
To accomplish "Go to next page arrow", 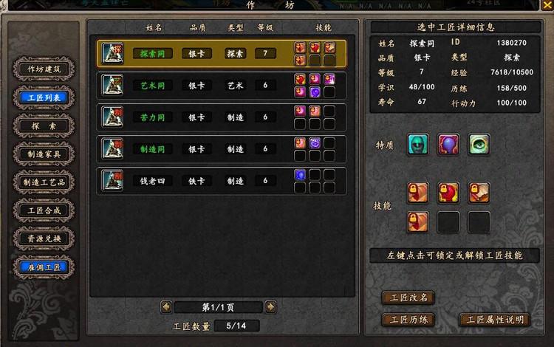I will point(270,307).
